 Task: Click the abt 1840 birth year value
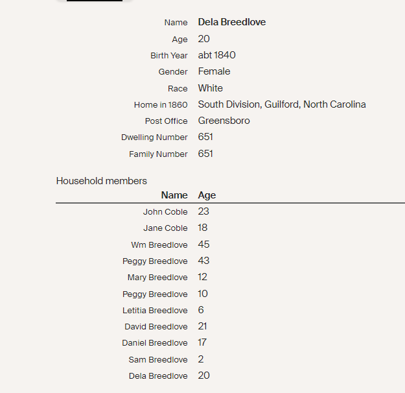[x=217, y=55]
